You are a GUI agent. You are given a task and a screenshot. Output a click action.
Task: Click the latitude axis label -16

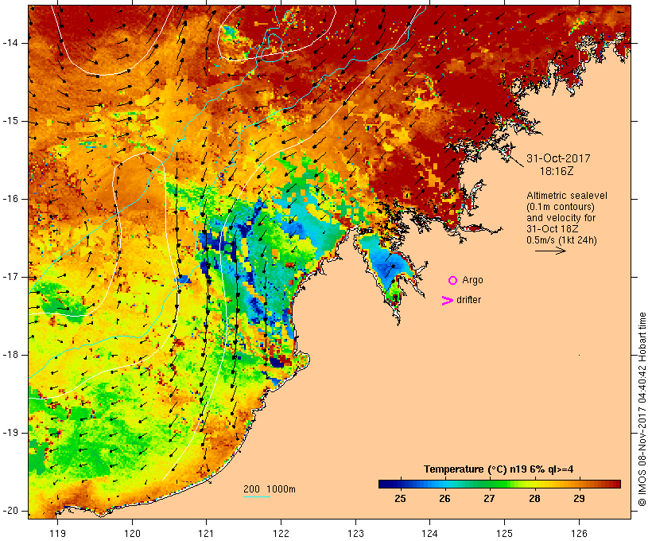[10, 199]
